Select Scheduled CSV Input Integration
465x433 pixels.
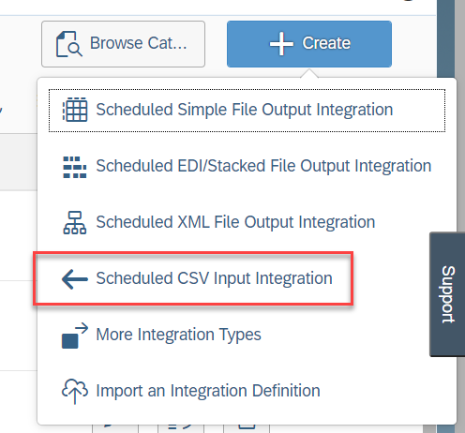193,278
